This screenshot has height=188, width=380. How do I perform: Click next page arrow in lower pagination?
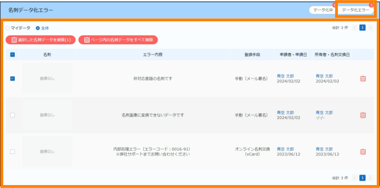click(370, 178)
